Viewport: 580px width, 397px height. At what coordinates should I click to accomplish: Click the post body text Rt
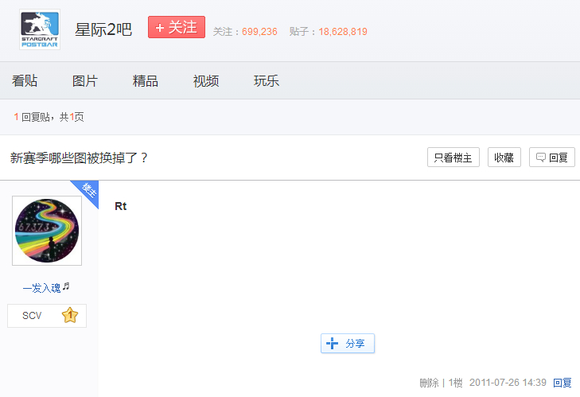pyautogui.click(x=121, y=206)
